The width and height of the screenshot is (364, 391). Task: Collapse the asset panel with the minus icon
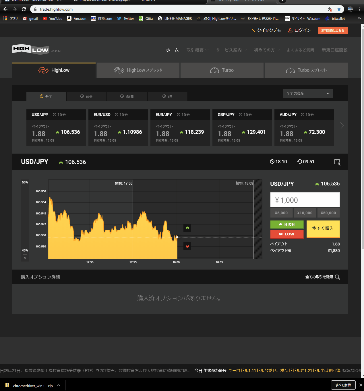pos(341,94)
